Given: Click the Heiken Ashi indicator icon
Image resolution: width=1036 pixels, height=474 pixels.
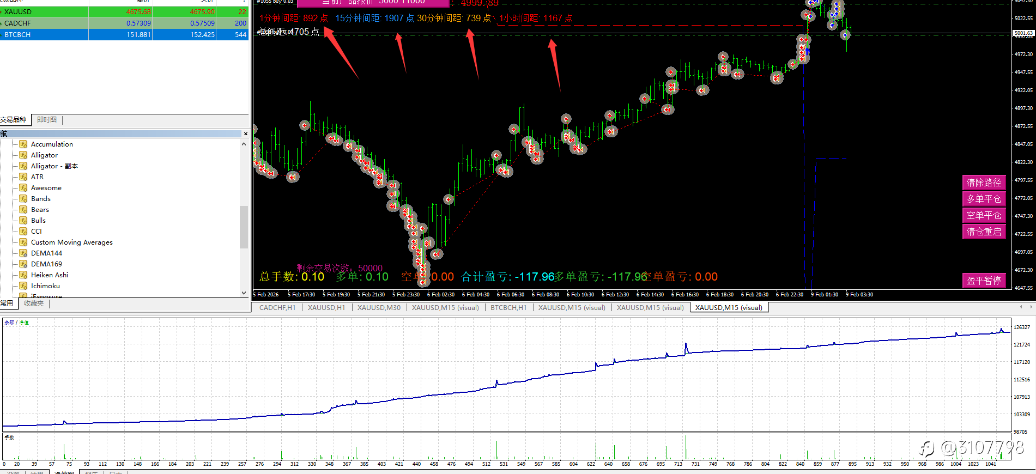Looking at the screenshot, I should 23,275.
